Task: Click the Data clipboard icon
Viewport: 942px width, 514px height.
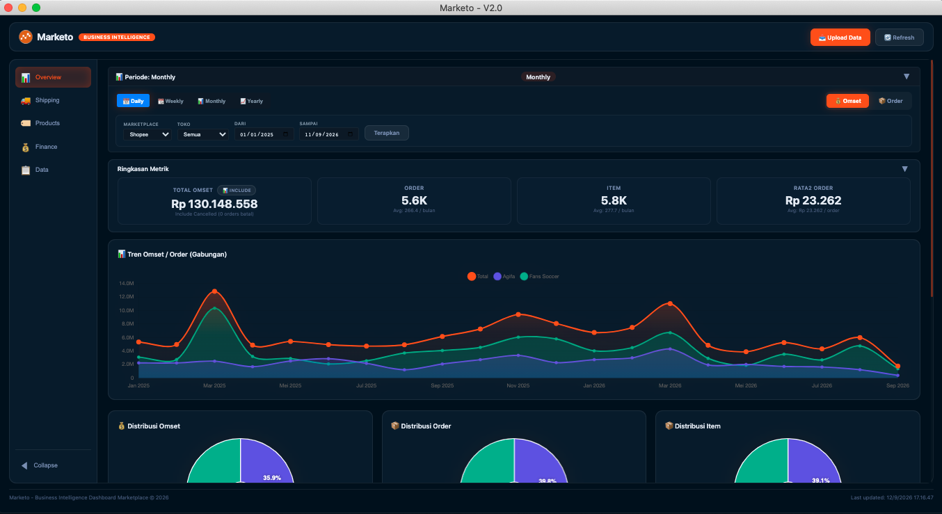Action: coord(26,170)
